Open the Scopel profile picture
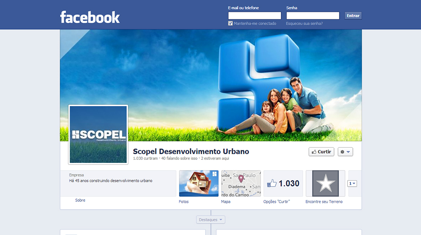 click(x=98, y=134)
